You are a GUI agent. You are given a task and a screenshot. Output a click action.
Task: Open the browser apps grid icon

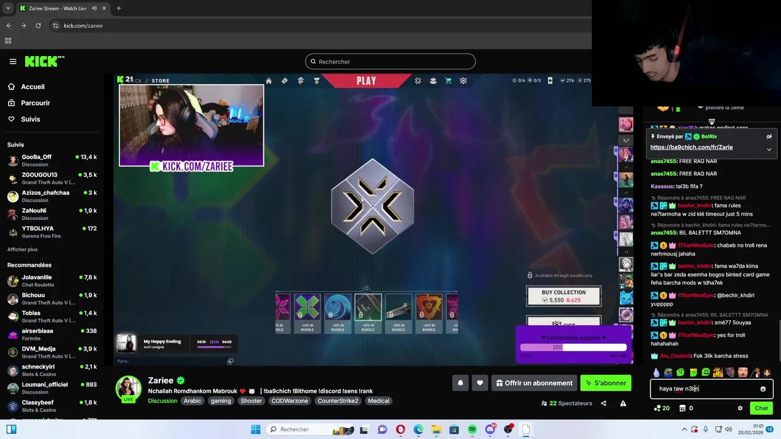[8, 41]
